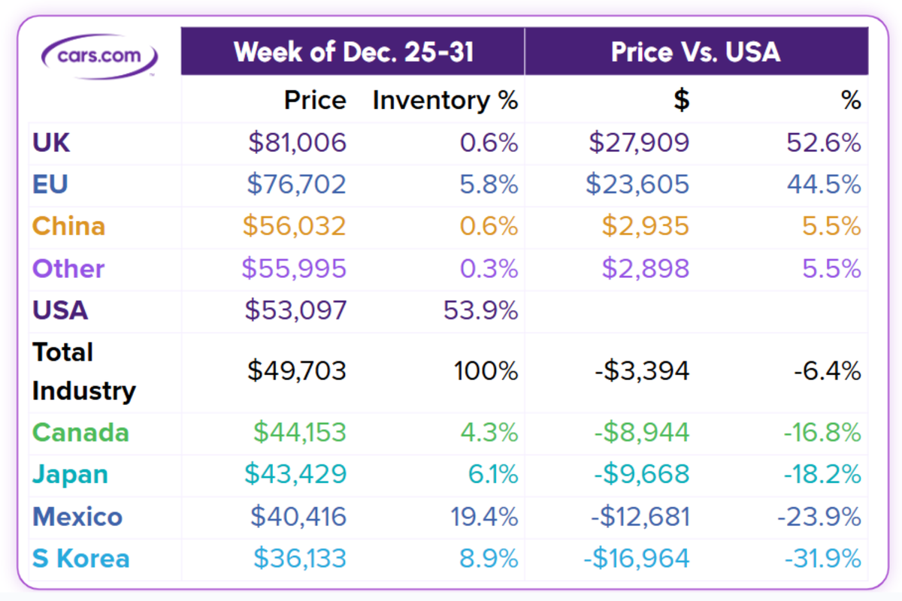Select the S Korea -31.9% cell
This screenshot has height=601, width=902.
[x=822, y=559]
